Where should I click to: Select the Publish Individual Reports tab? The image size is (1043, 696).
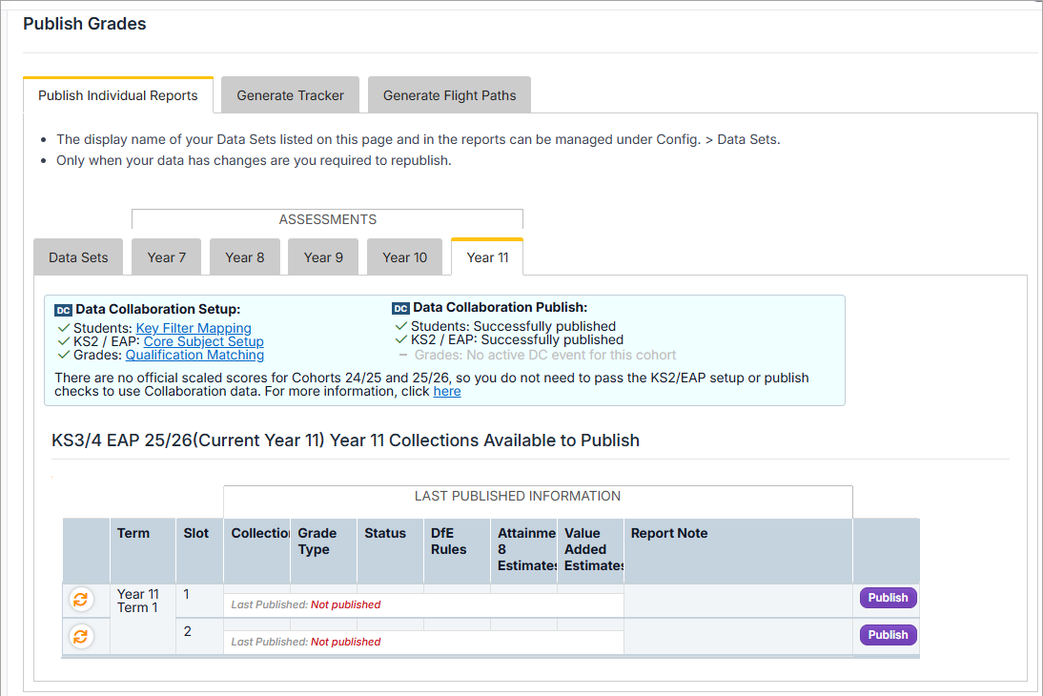pos(118,95)
